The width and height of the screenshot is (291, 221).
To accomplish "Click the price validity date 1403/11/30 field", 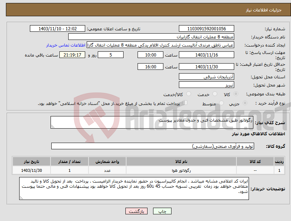I will pos(207,67).
